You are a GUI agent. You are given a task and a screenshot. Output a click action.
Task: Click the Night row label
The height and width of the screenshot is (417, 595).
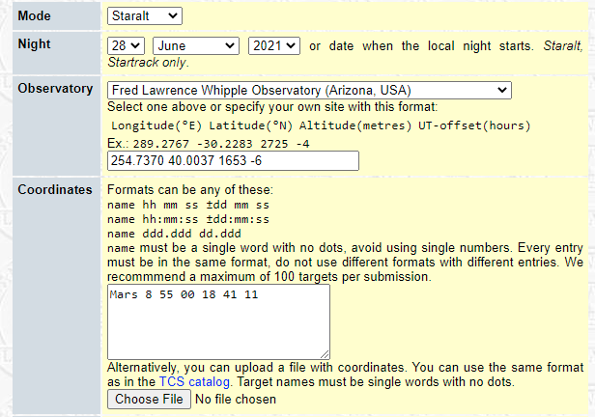[x=35, y=44]
